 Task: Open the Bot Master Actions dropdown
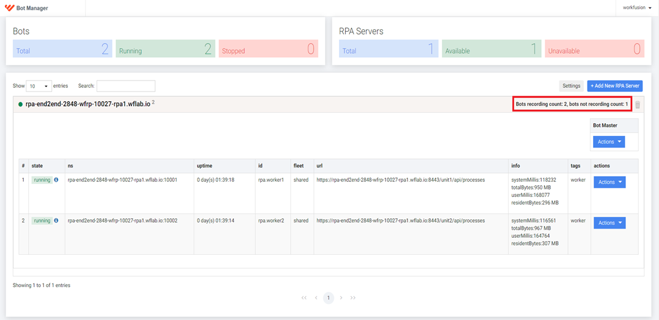(x=609, y=142)
